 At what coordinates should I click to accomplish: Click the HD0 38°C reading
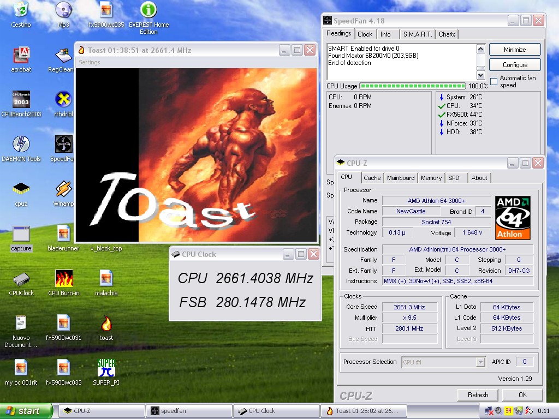click(x=460, y=132)
